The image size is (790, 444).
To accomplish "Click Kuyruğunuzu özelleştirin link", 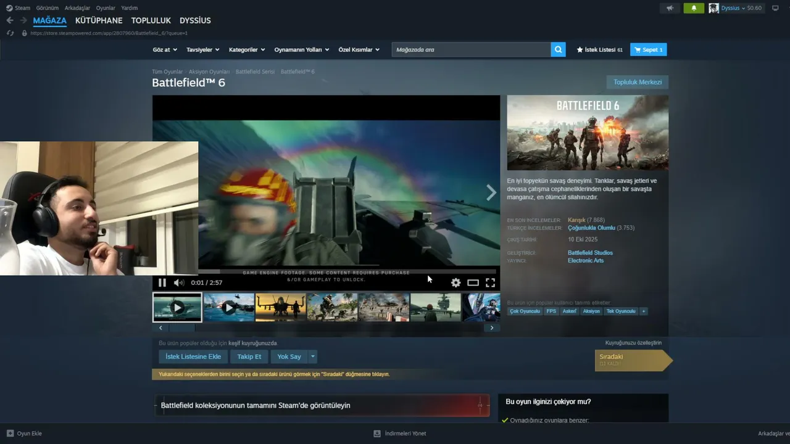I will (x=633, y=343).
